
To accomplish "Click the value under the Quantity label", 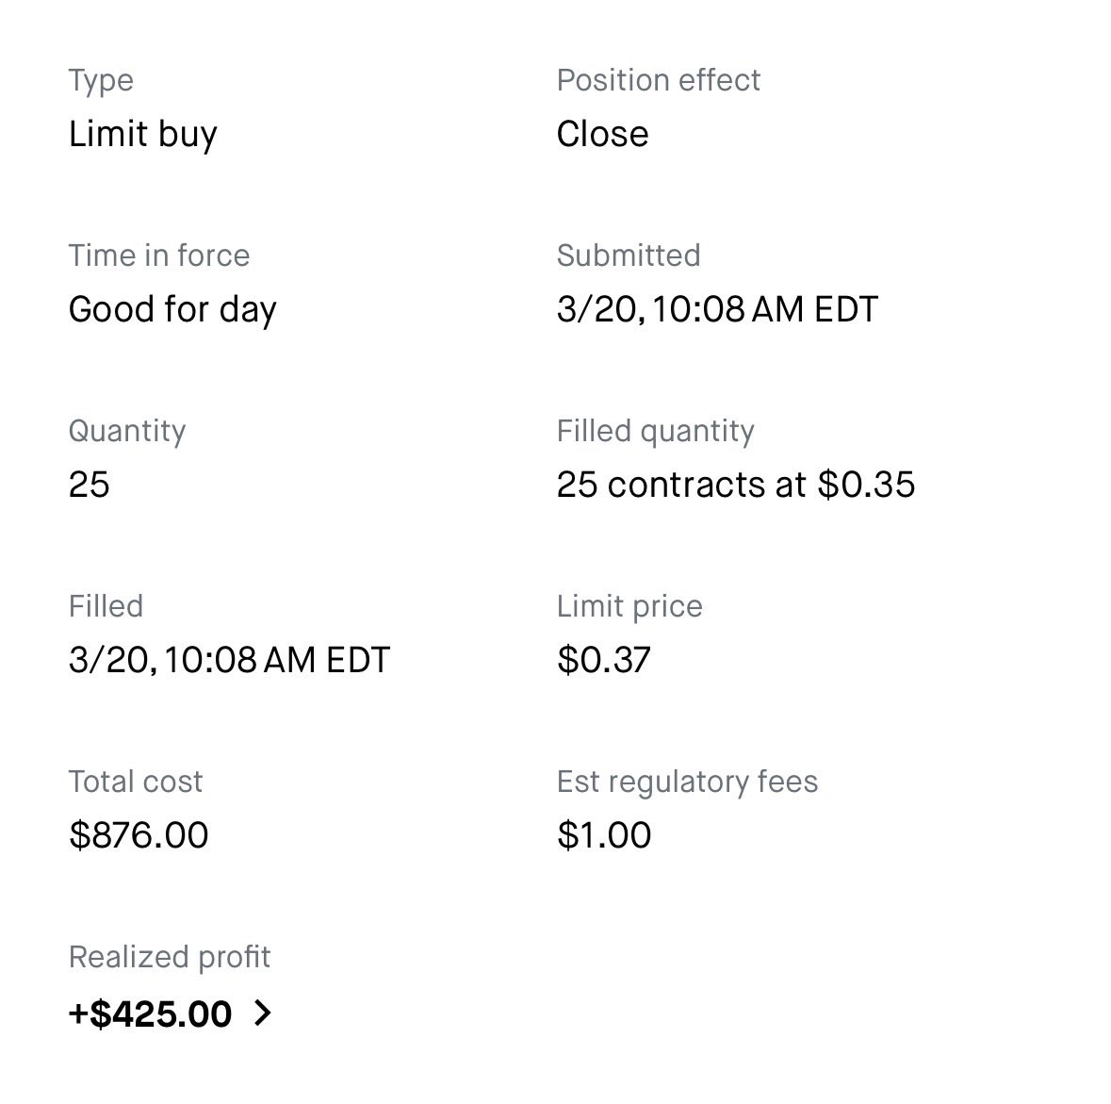I will [x=90, y=485].
